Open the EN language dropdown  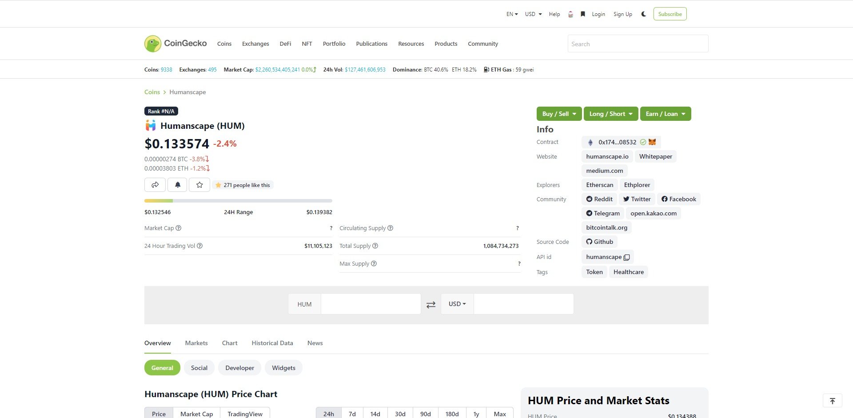(511, 14)
